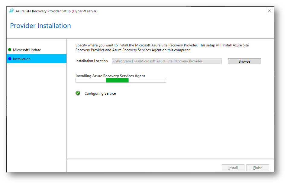The height and width of the screenshot is (185, 287).
Task: Click the Provider Installation heading
Action: 40,26
